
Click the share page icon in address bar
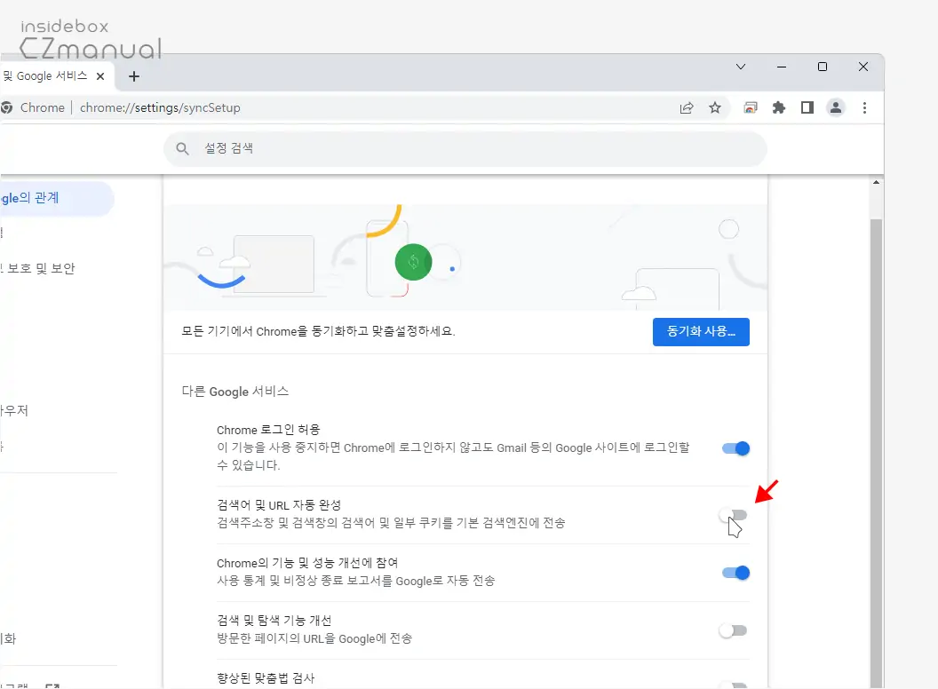pos(686,107)
